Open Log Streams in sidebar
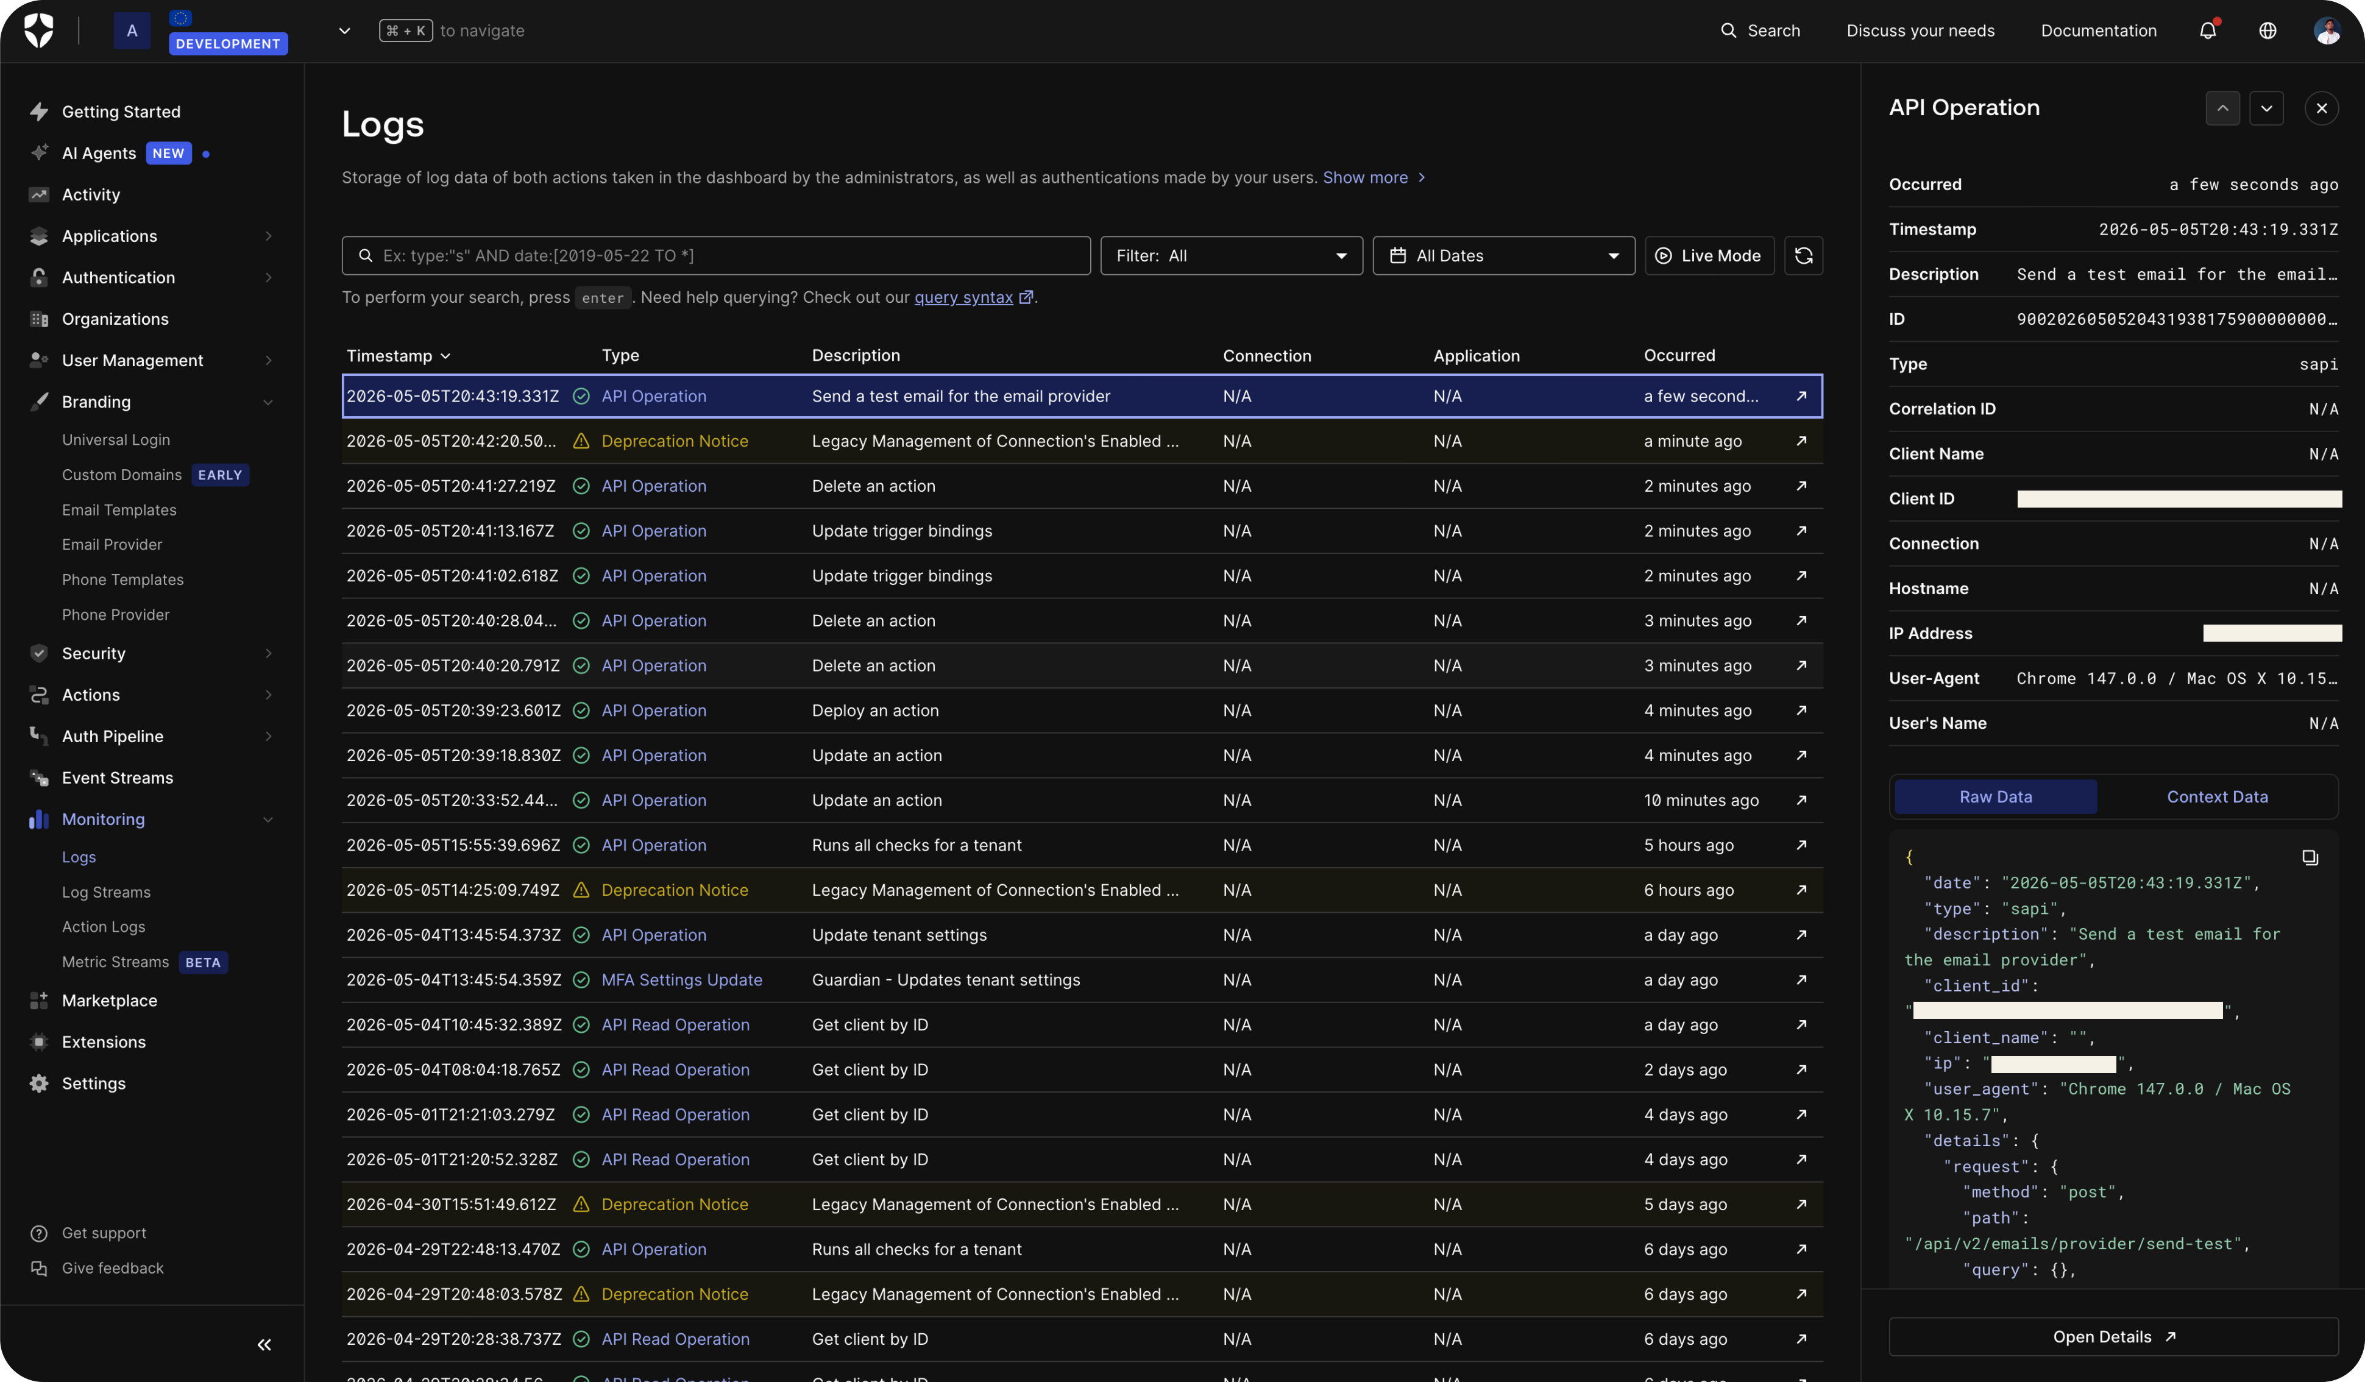Screen dimensions: 2365x1382 pyautogui.click(x=106, y=892)
